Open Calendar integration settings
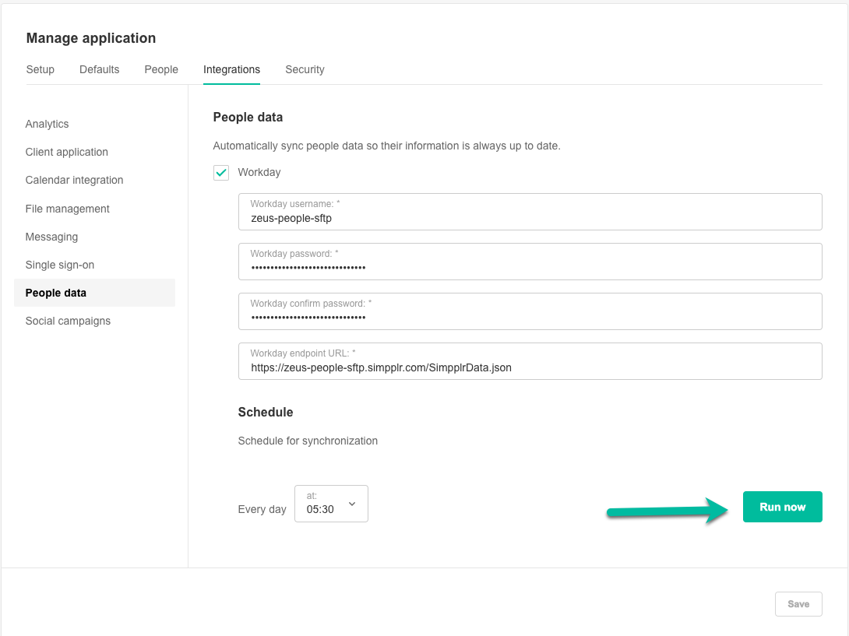The height and width of the screenshot is (636, 849). click(x=74, y=180)
